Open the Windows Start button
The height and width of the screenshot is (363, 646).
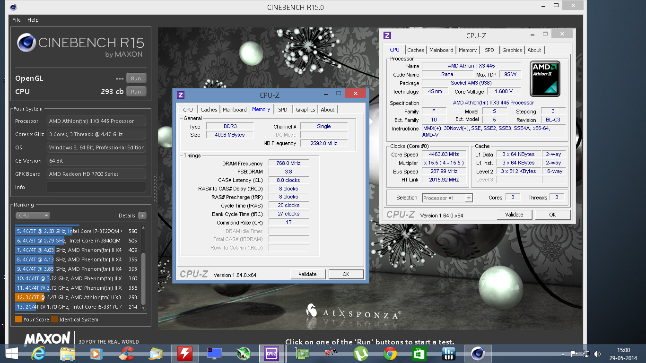[x=11, y=354]
